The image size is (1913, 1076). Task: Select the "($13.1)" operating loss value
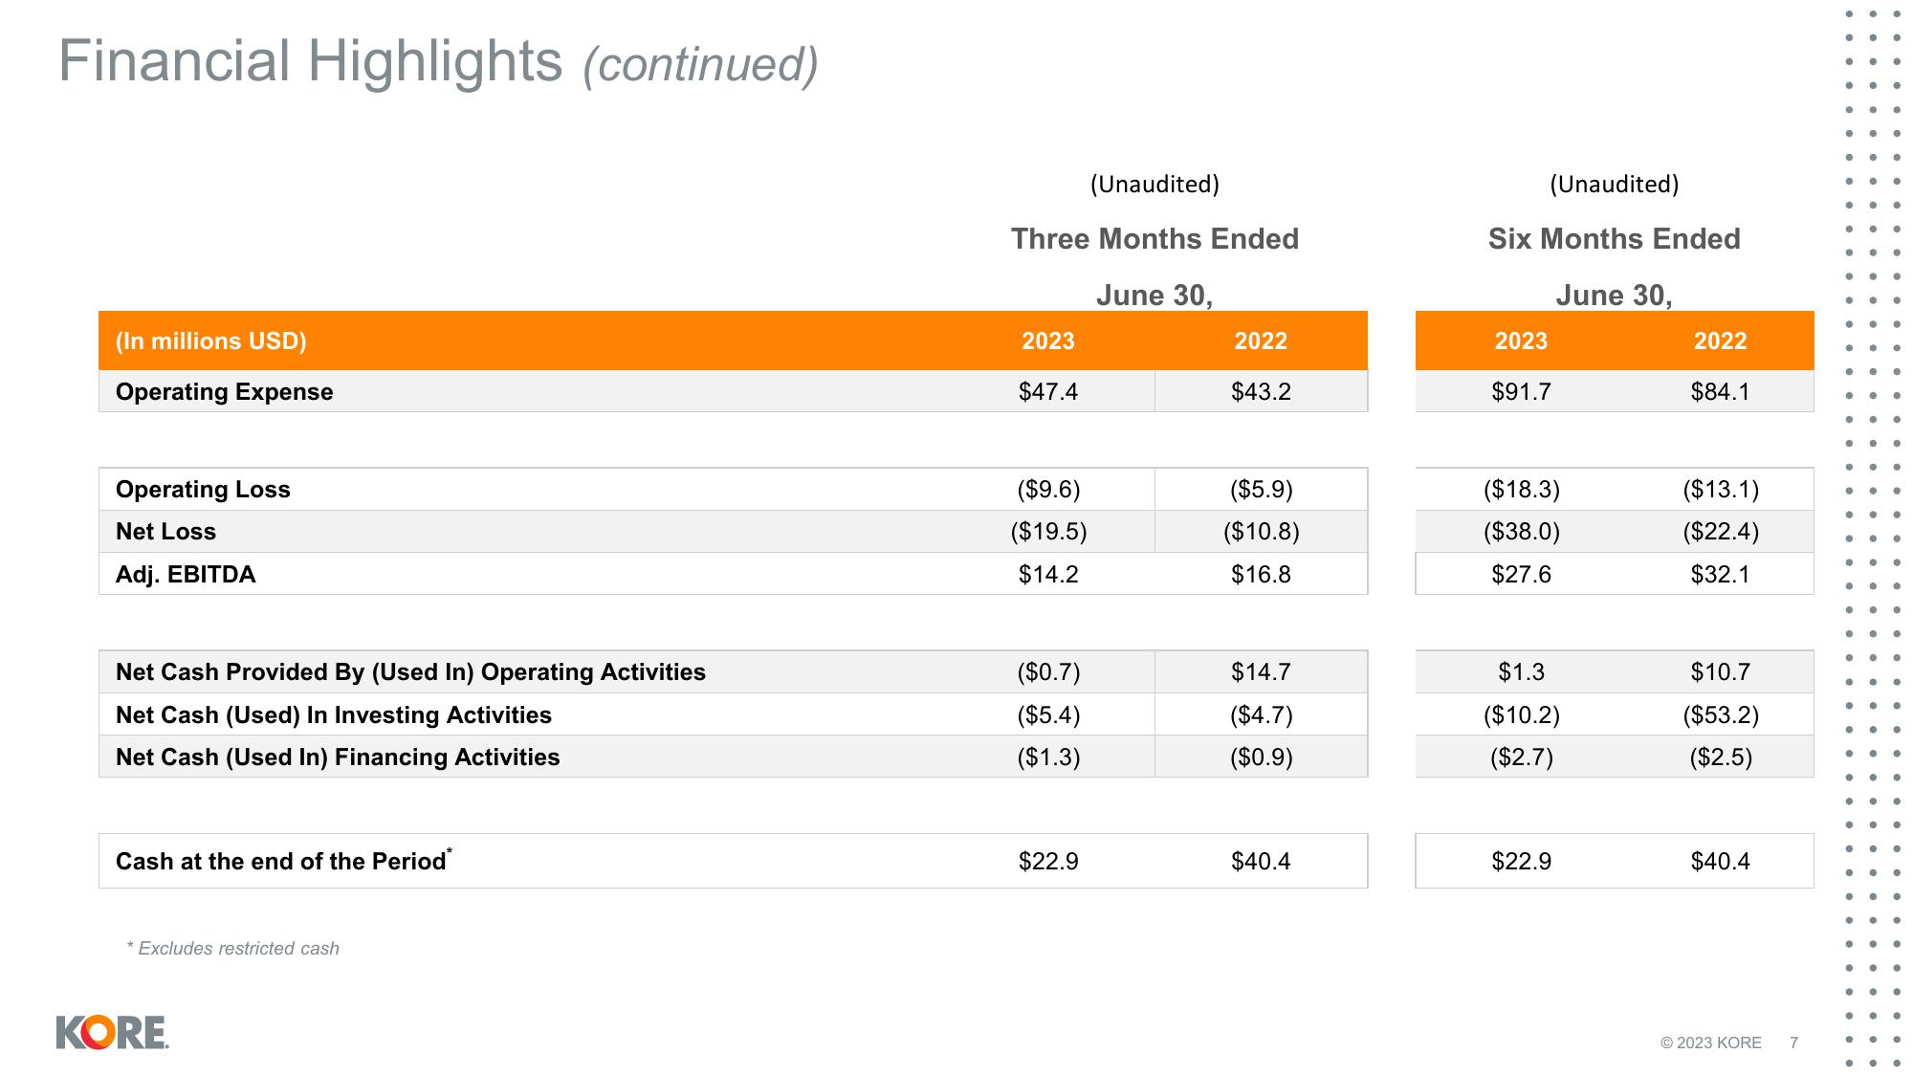click(1720, 490)
